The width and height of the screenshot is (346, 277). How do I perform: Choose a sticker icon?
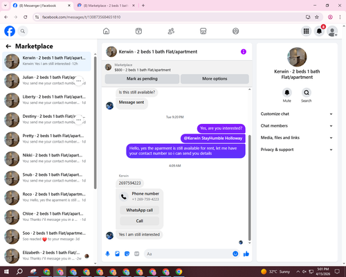tap(127, 254)
